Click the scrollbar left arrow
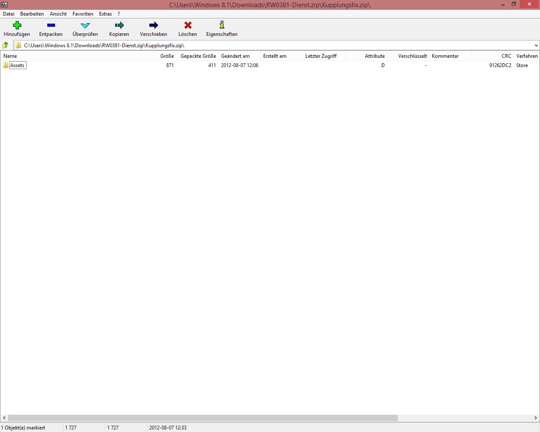This screenshot has height=432, width=540. (x=4, y=418)
